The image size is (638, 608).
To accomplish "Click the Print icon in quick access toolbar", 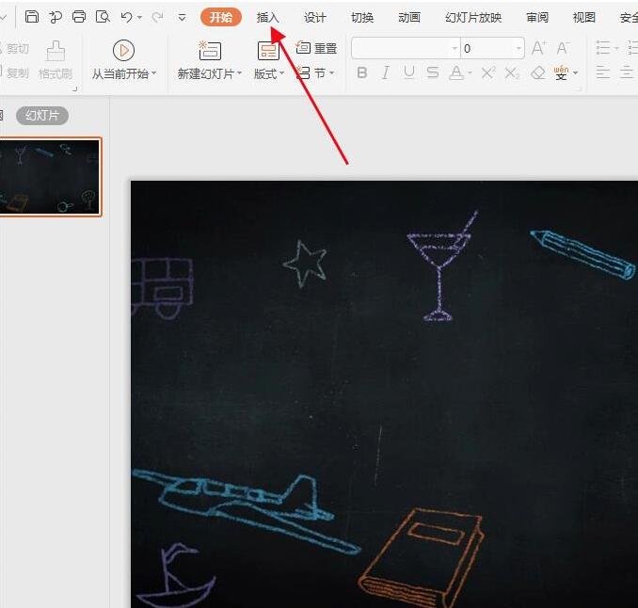I will point(79,17).
